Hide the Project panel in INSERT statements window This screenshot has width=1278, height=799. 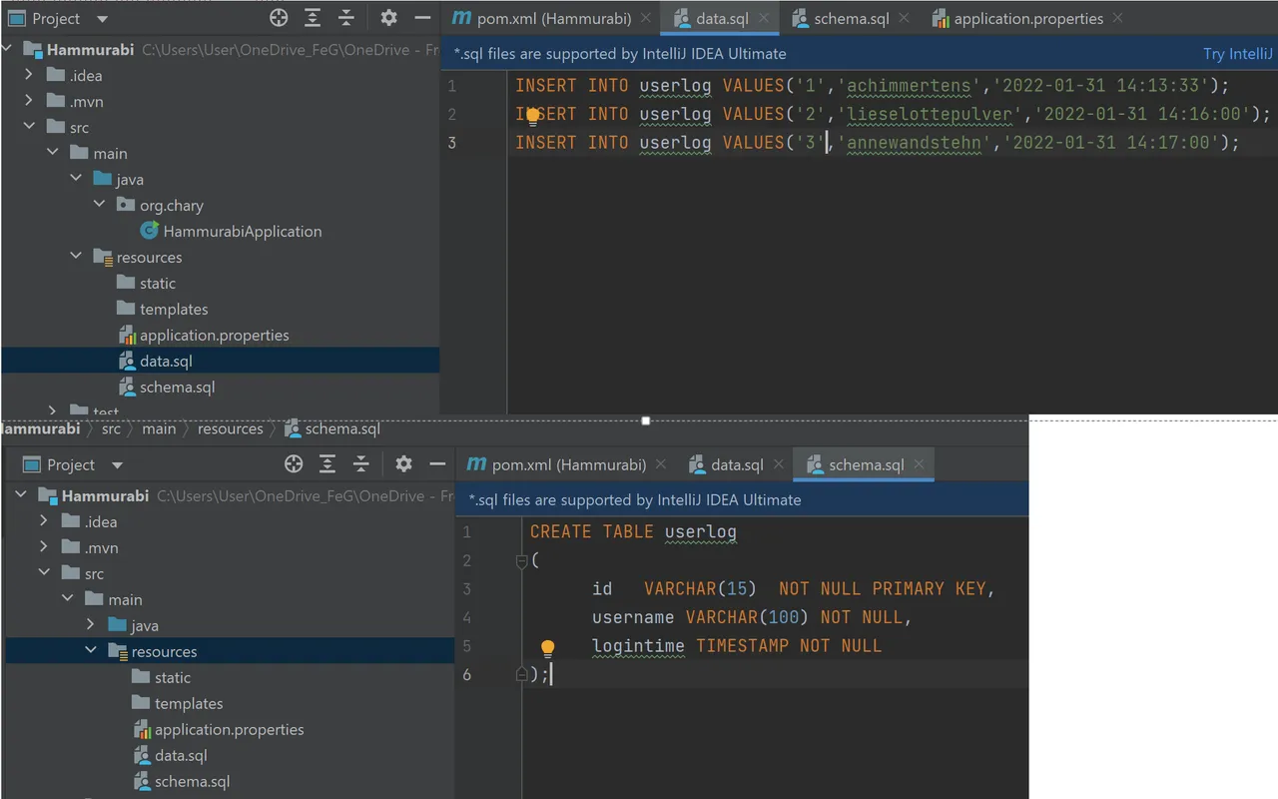pyautogui.click(x=422, y=18)
